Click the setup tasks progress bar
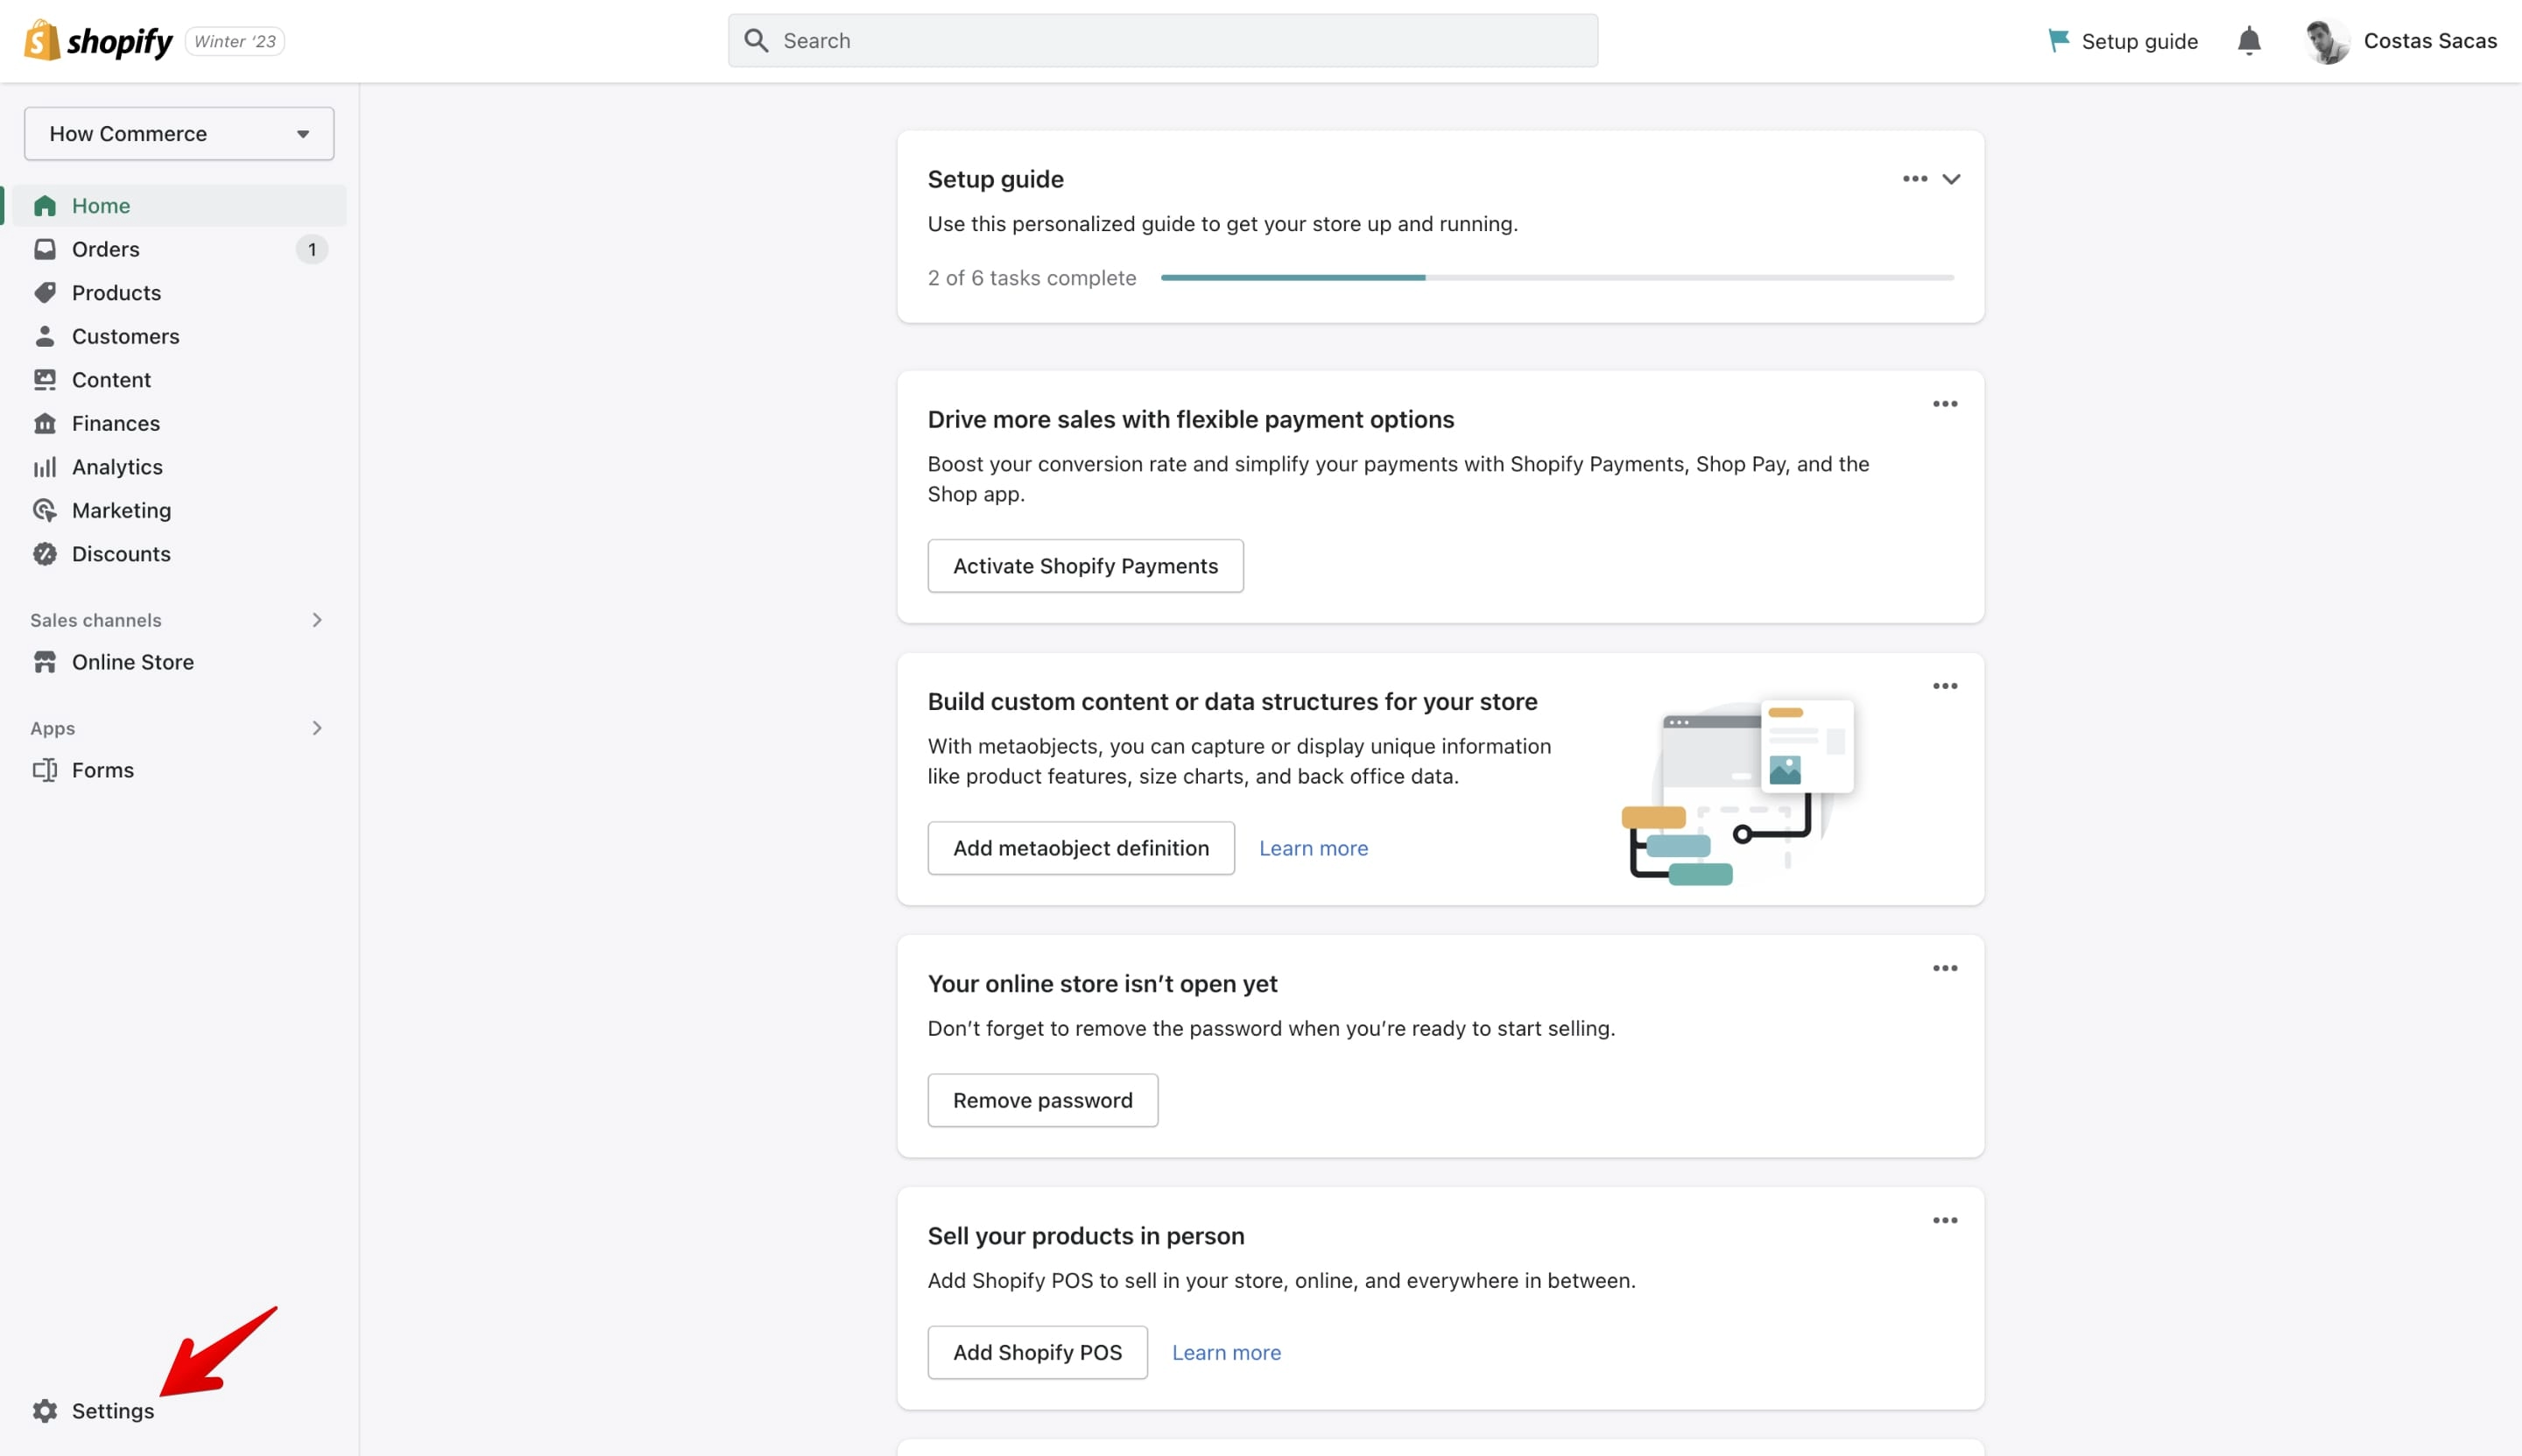Screen dimensions: 2522x1456 pos(1557,278)
